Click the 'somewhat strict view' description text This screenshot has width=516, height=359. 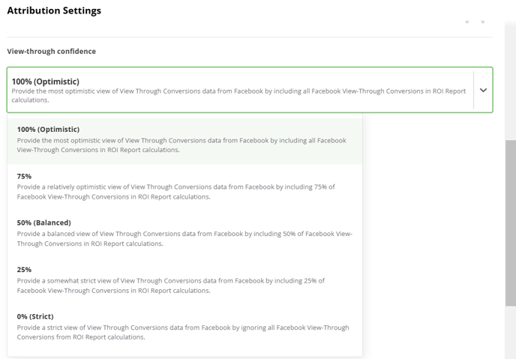[x=170, y=286]
